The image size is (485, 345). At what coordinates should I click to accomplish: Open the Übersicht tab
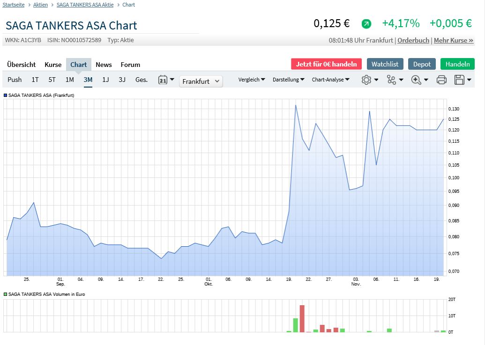tap(21, 65)
